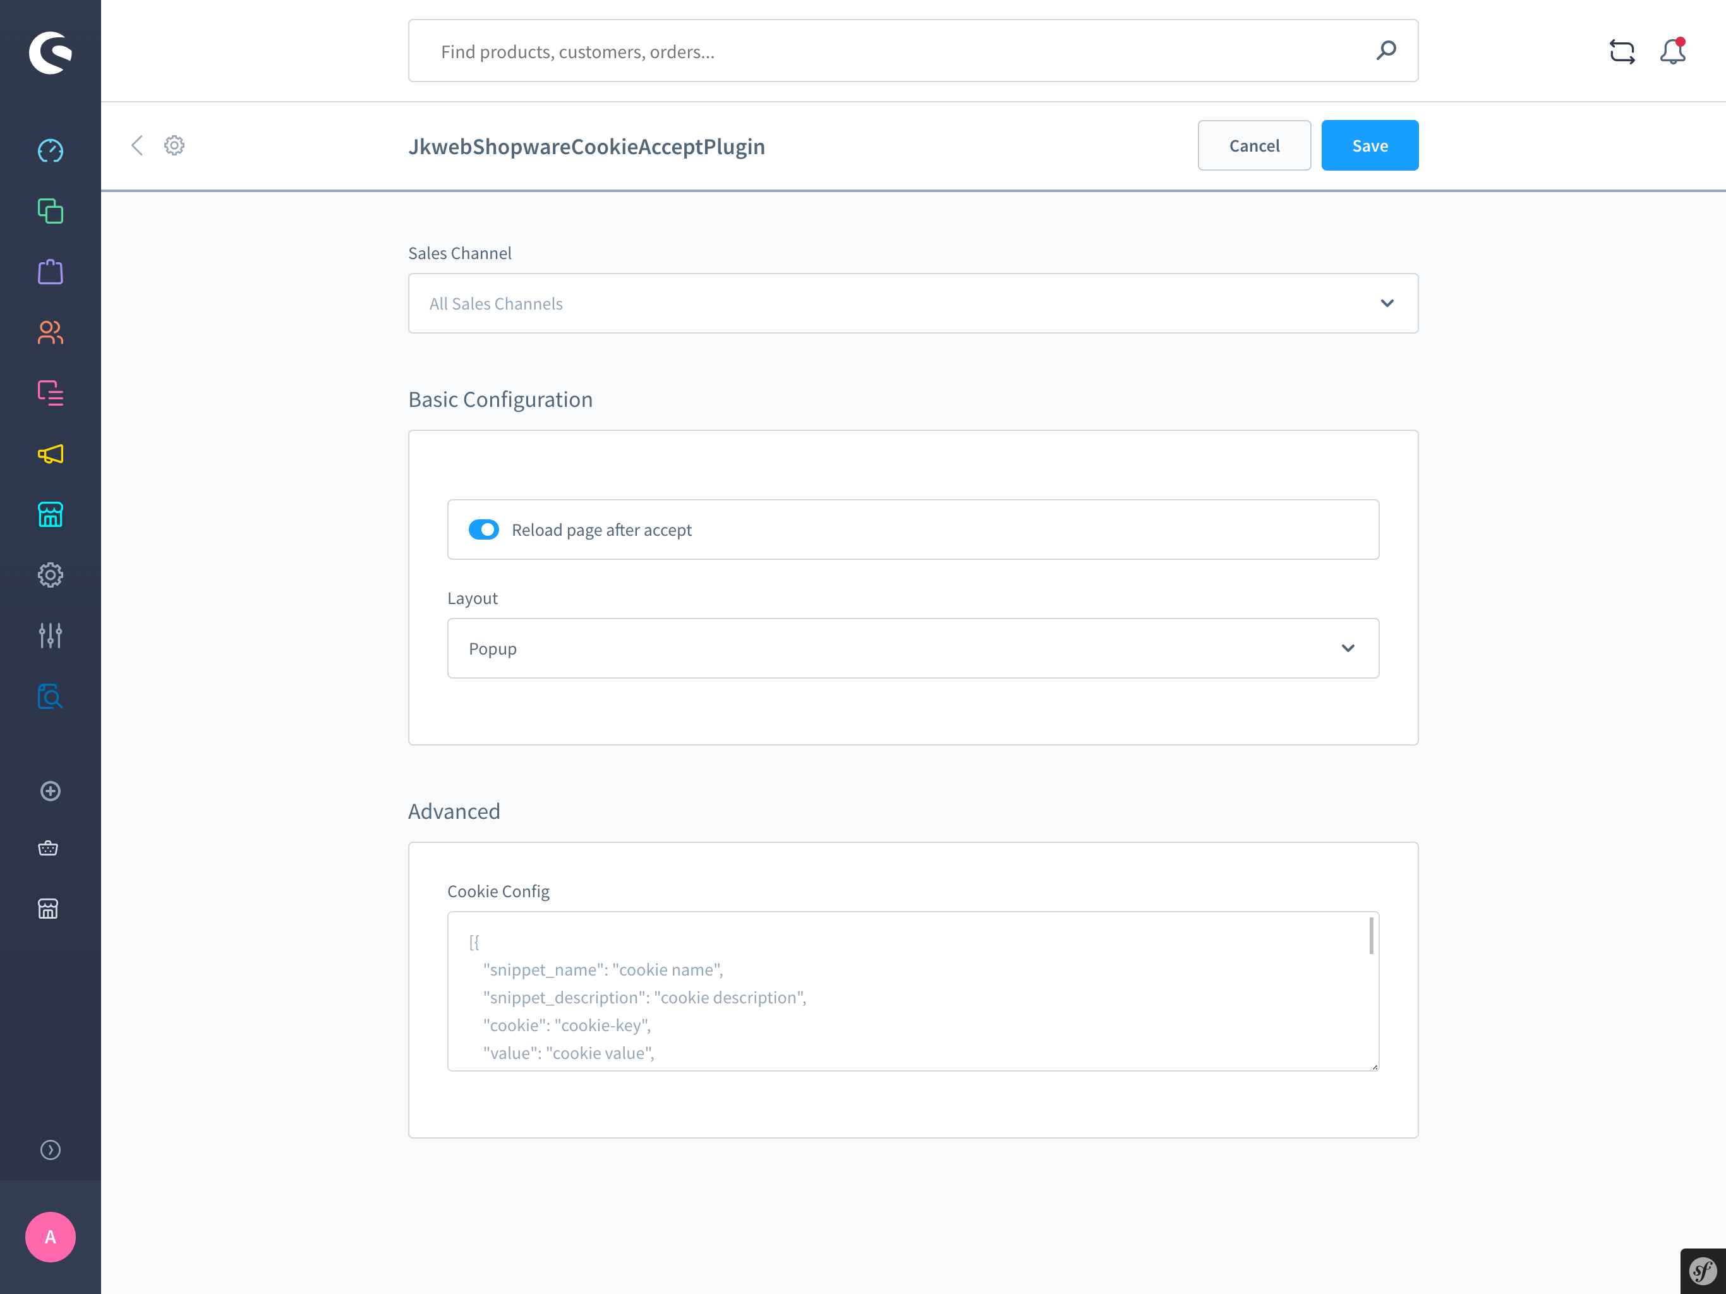
Task: Click the "snippet_name": "cookie name" line
Action: tap(603, 969)
